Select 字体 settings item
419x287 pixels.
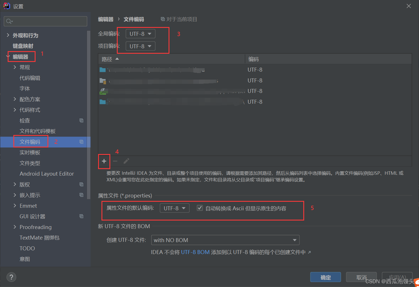click(x=25, y=88)
